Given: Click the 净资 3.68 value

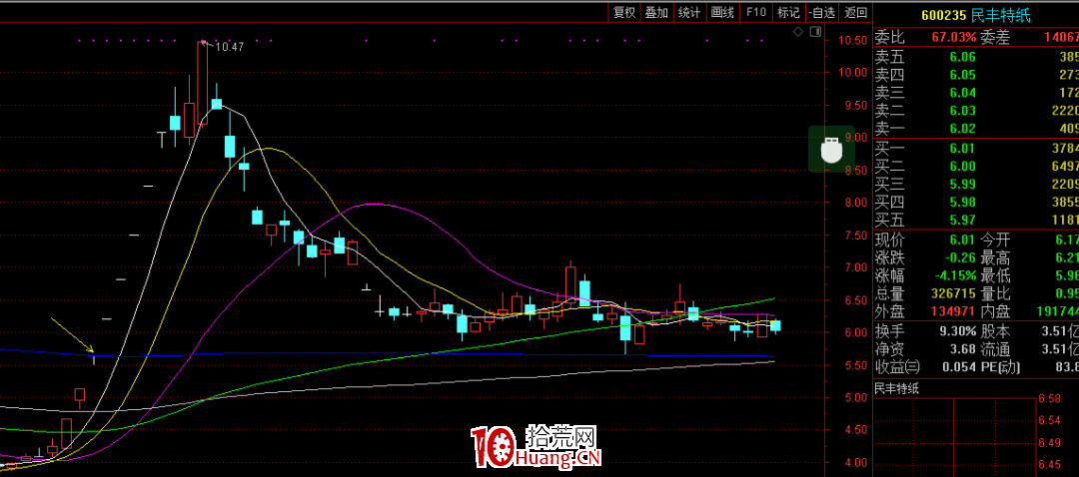Looking at the screenshot, I should click(961, 350).
